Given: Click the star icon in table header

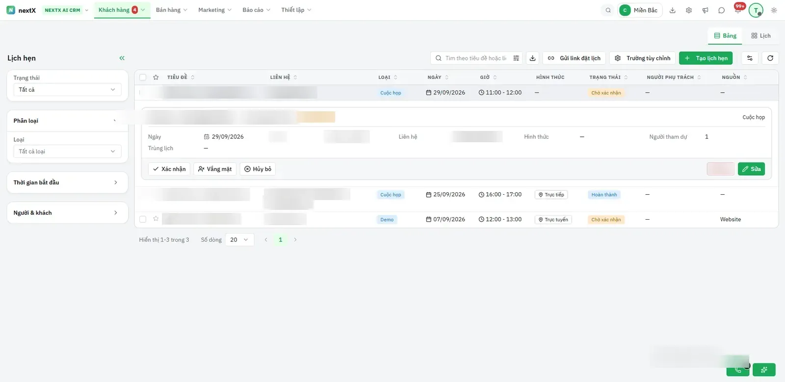Looking at the screenshot, I should [x=156, y=77].
